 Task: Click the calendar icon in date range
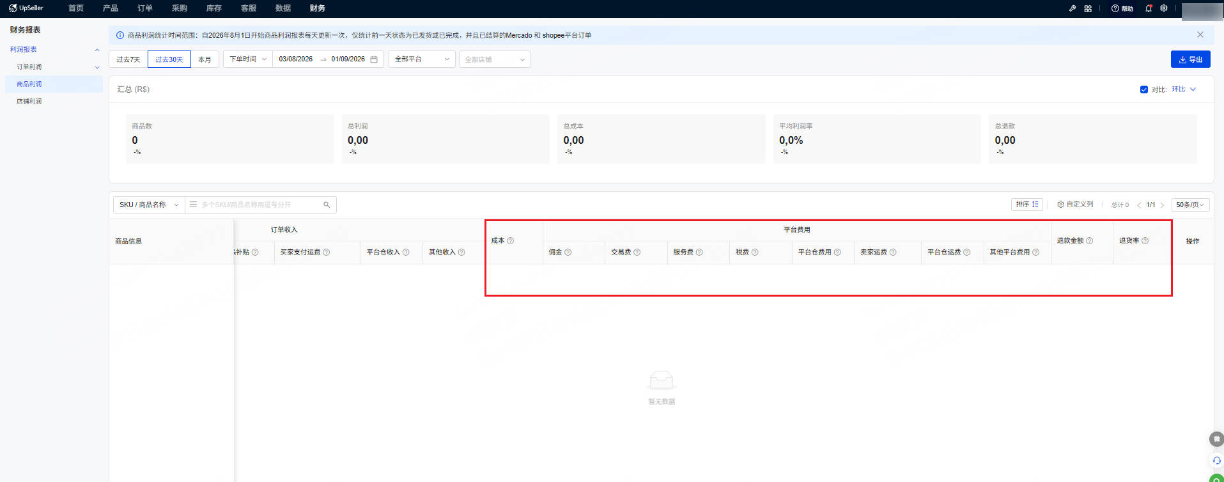tap(374, 59)
